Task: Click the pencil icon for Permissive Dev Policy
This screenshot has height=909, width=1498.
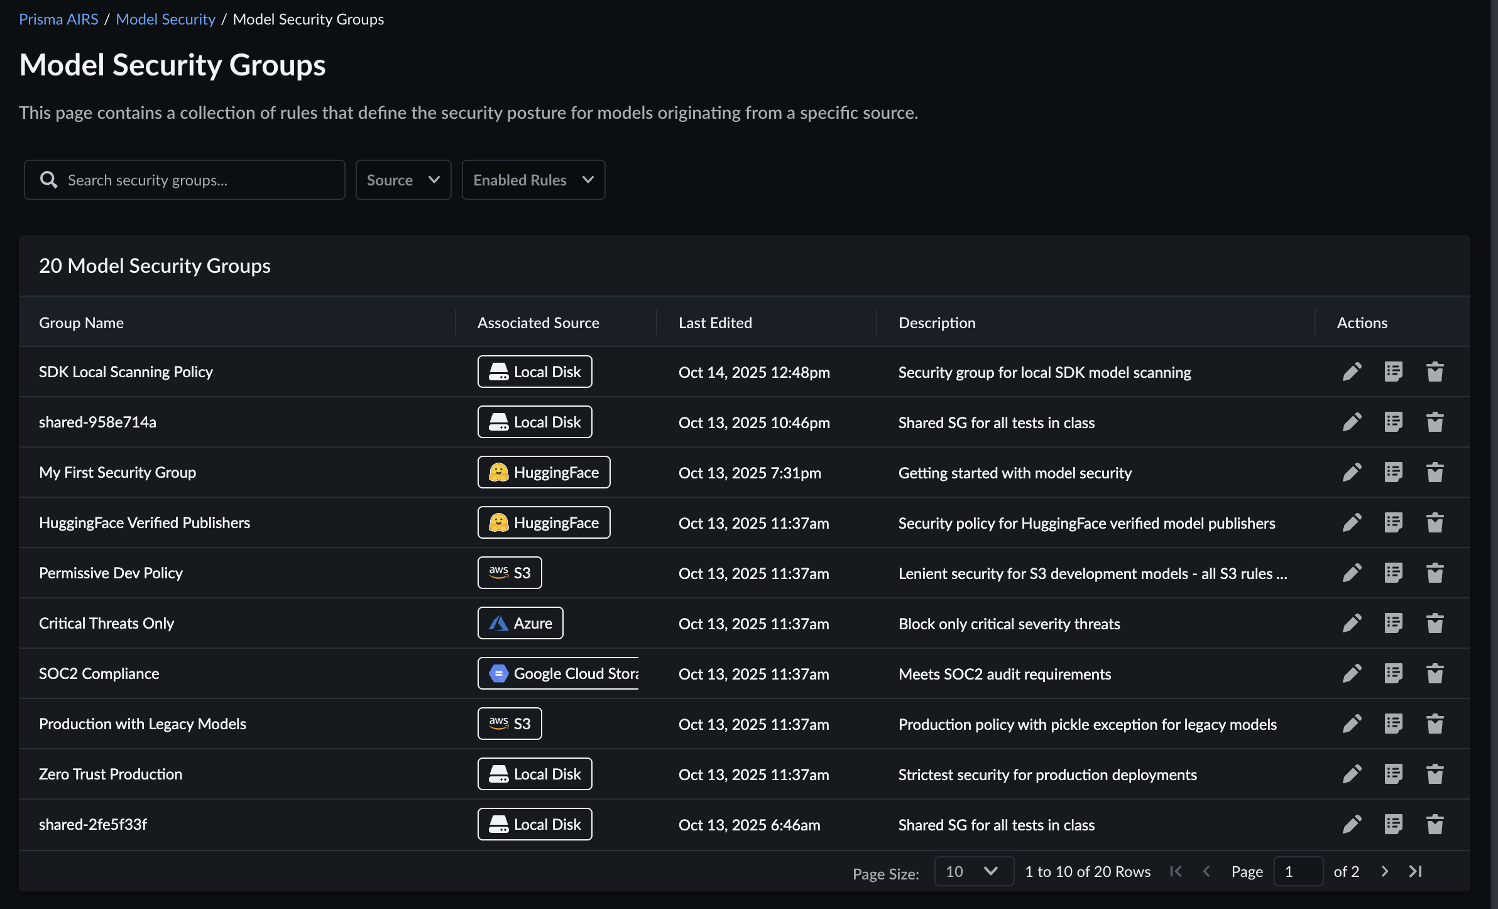Action: [1352, 573]
